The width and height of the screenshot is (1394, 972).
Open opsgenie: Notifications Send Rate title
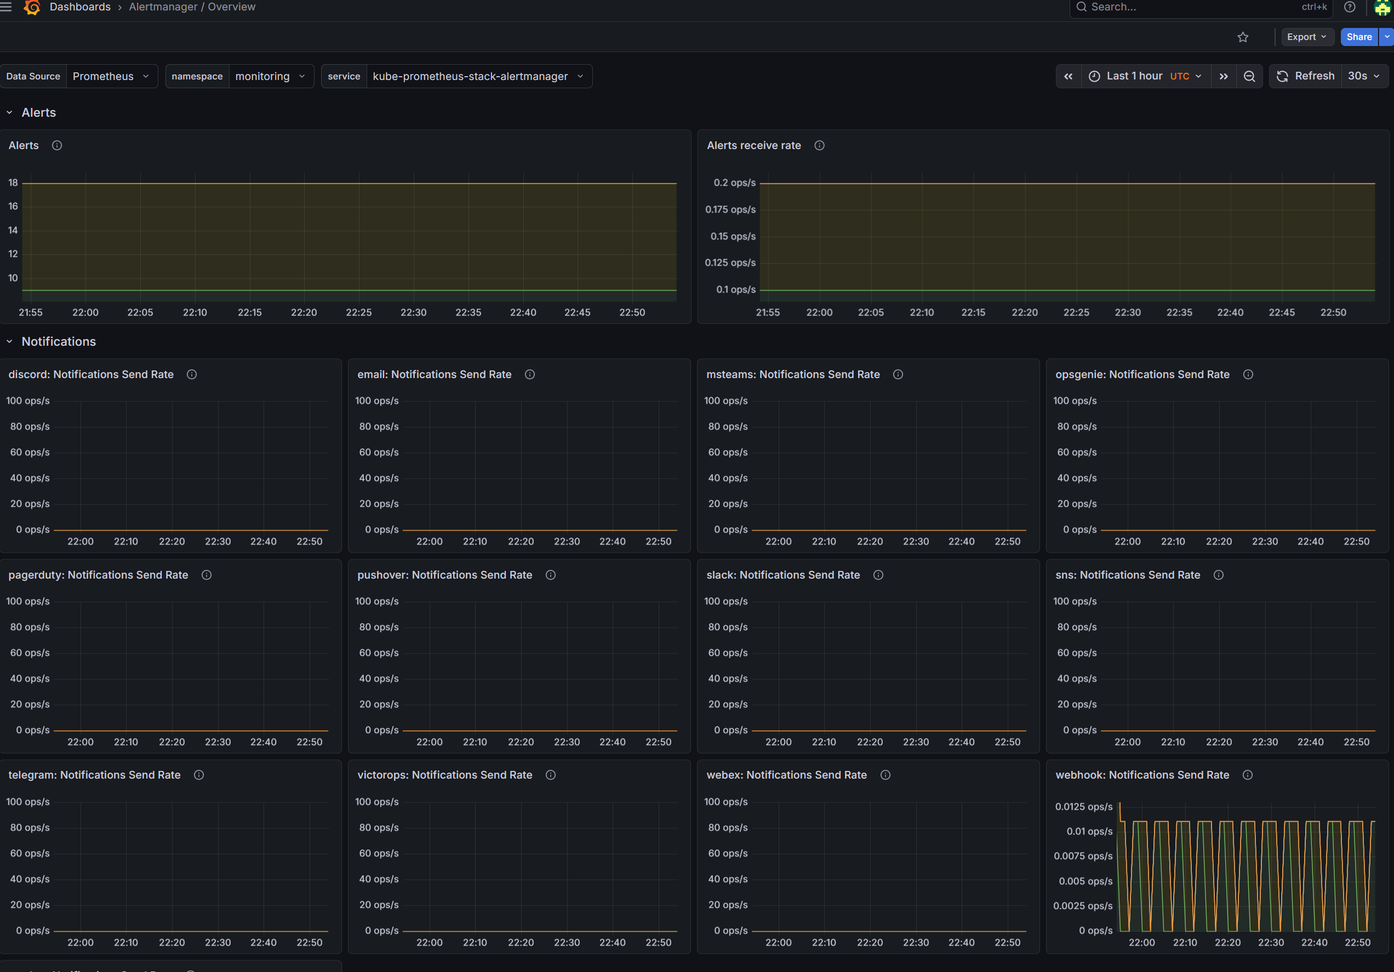pyautogui.click(x=1142, y=375)
